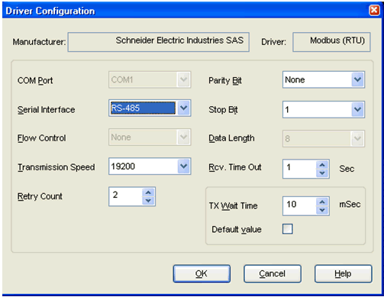The height and width of the screenshot is (297, 384).
Task: Increase Retry Count with up arrow
Action: (x=148, y=192)
